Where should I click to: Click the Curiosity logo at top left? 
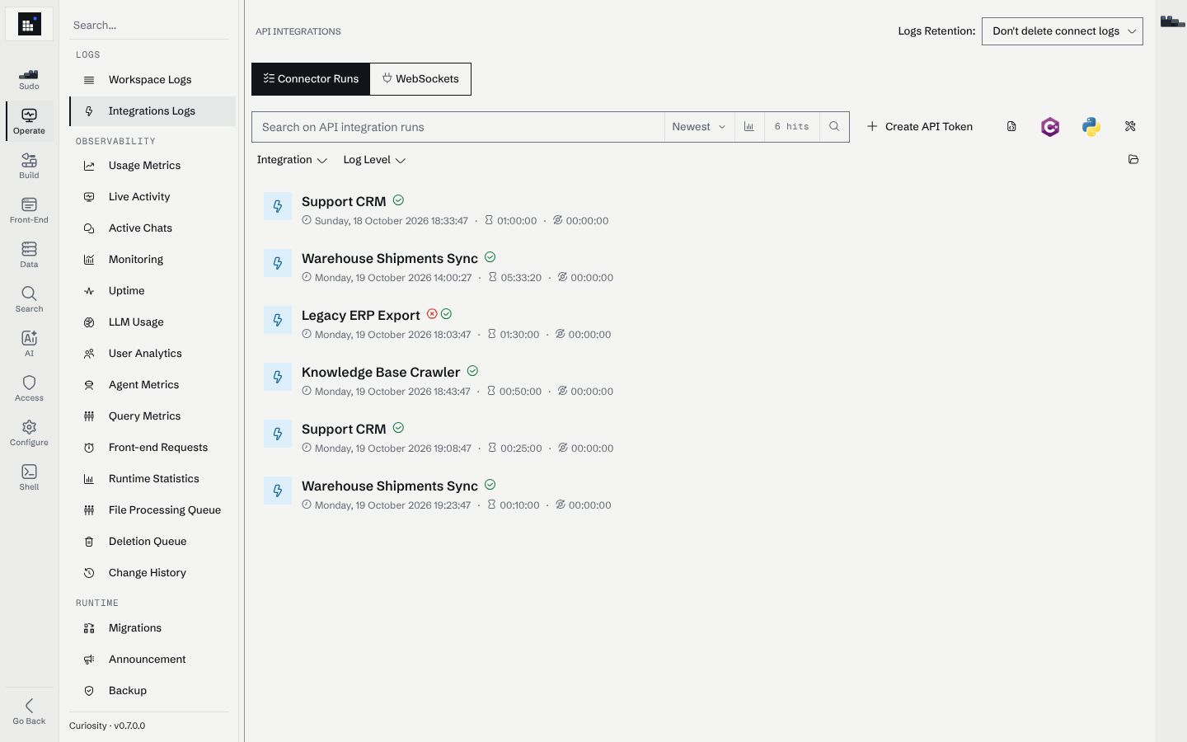tap(29, 25)
